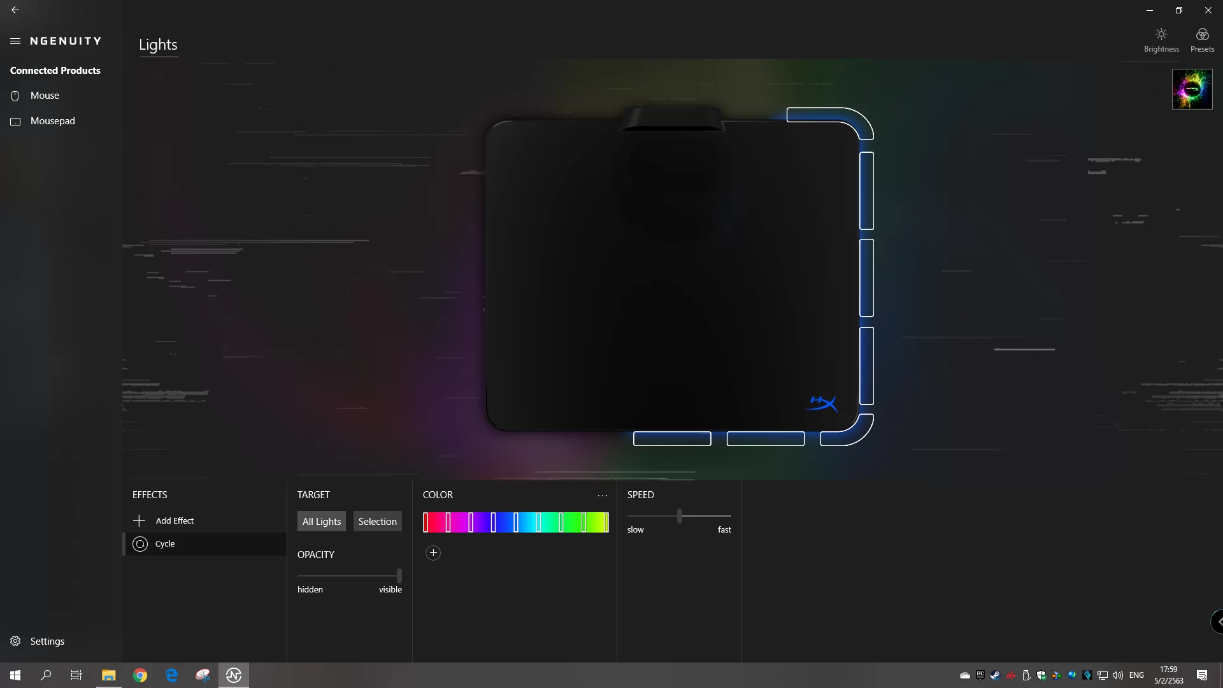
Task: Open Epic Games tray icon
Action: (x=980, y=675)
